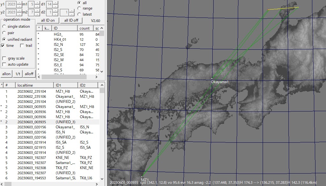Enable "auto update"
Image resolution: width=326 pixels, height=186 pixels.
(x=4, y=64)
